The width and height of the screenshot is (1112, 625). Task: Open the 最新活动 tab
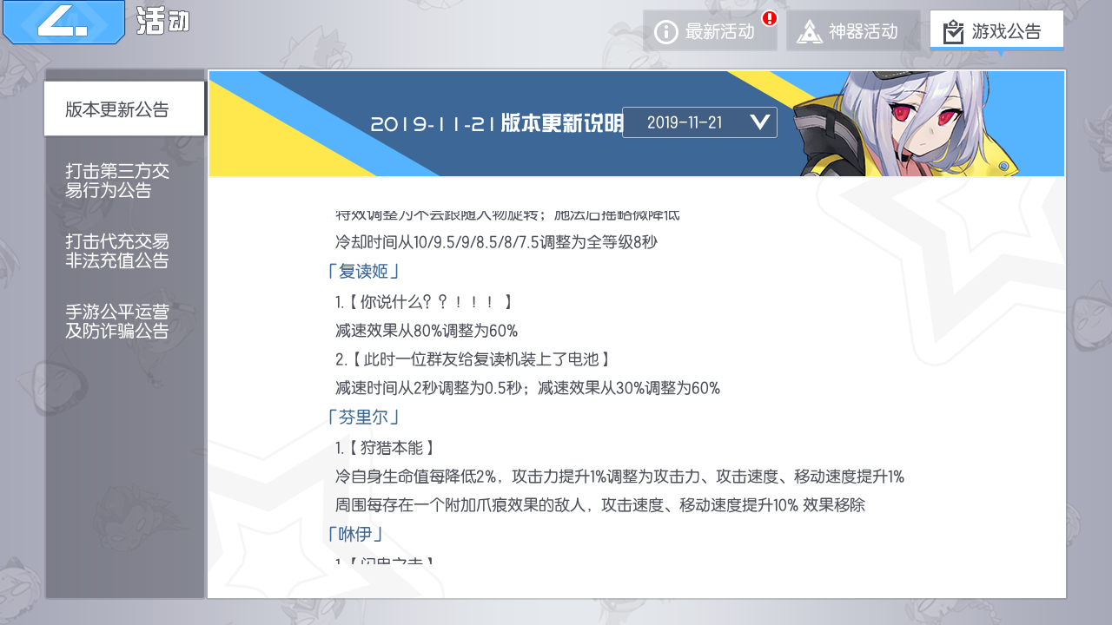tap(710, 31)
